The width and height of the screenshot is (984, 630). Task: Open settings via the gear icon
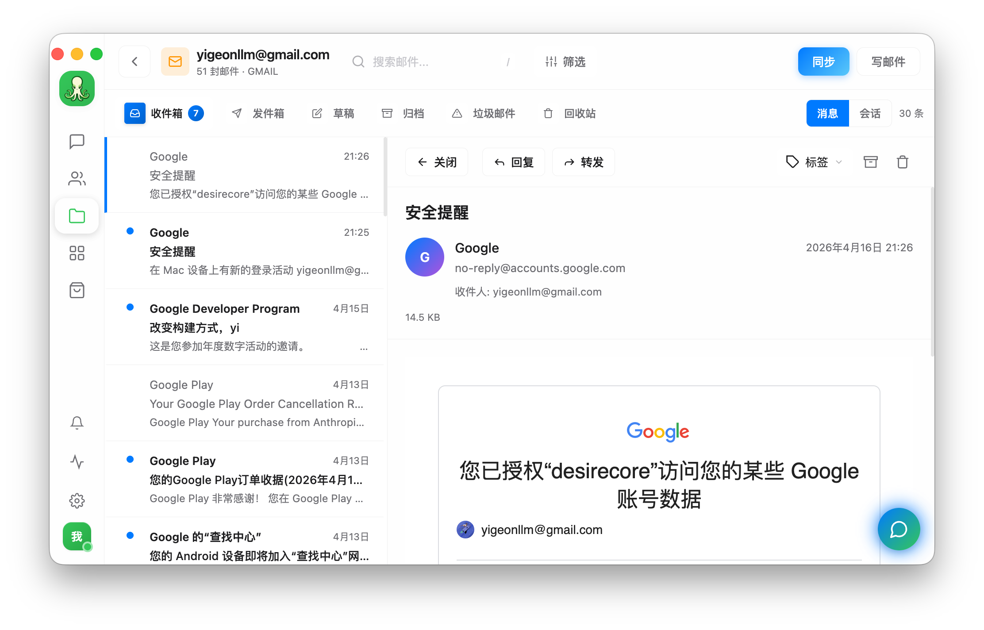pyautogui.click(x=77, y=500)
